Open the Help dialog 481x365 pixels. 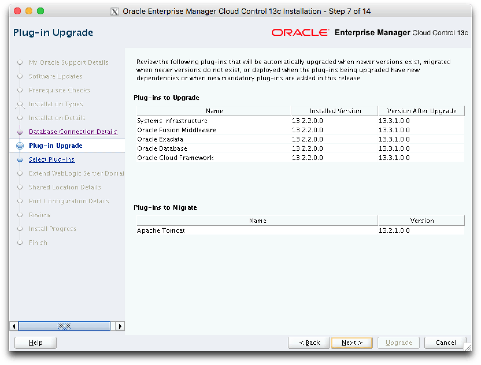click(35, 342)
